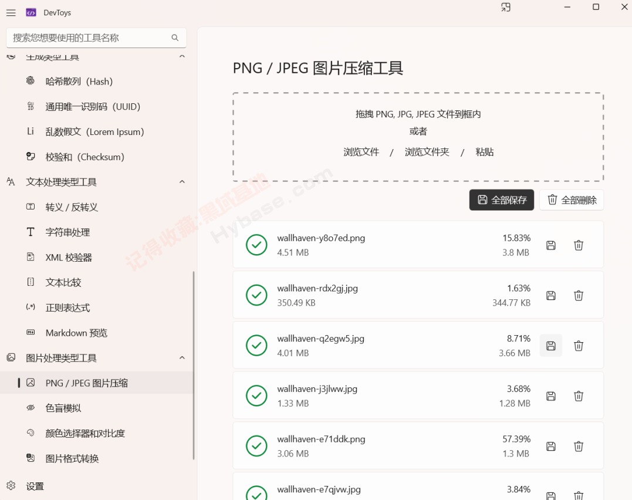Save compressed wallhaven-e71ddk.png file

[551, 447]
